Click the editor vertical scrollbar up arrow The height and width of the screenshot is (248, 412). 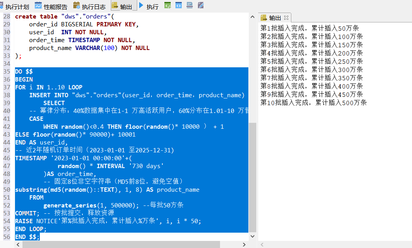(x=252, y=16)
